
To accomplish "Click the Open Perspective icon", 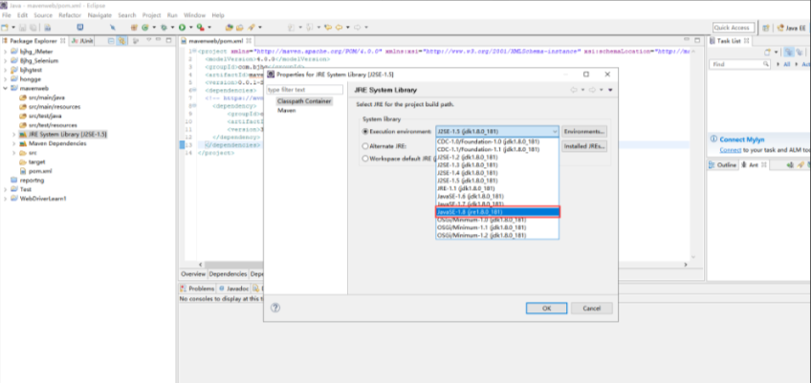I will 766,28.
